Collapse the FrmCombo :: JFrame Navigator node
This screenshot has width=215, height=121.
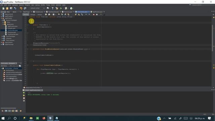tap(1, 68)
